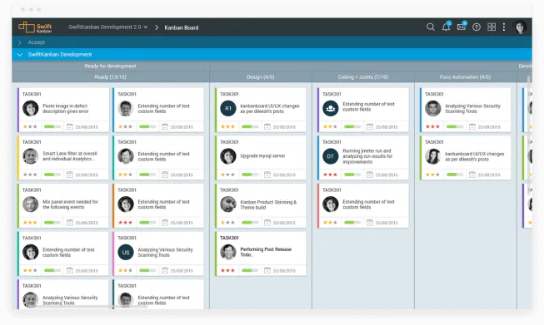Select the Ready for development column group header
Screen dimensions: 544x325
point(110,66)
